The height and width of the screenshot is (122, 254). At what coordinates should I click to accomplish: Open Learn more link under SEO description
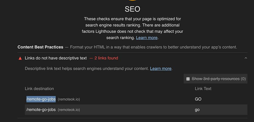[x=147, y=38]
